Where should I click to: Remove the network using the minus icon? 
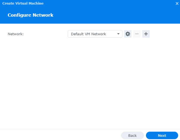pyautogui.click(x=137, y=34)
